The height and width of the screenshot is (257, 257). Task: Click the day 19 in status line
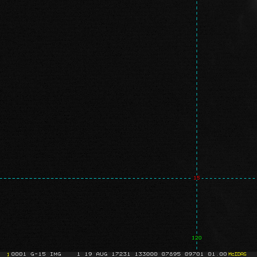(88, 254)
